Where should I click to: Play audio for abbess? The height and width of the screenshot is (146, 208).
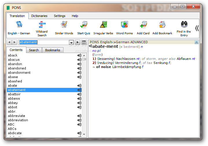pos(79,99)
